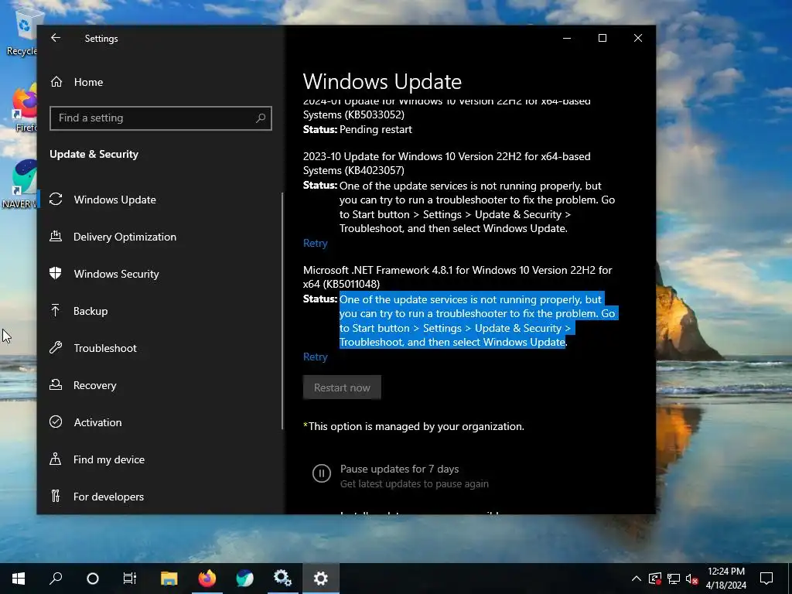Viewport: 792px width, 594px height.
Task: Click the magnifier icon in Find a setting
Action: 261,118
